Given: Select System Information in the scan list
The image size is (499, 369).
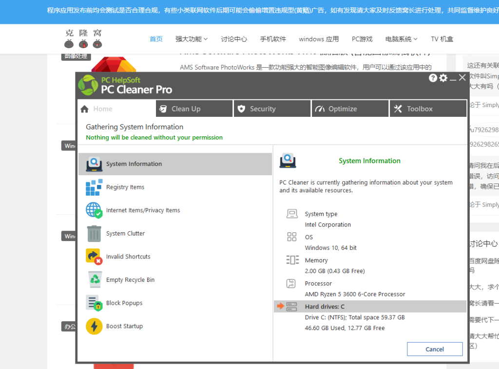Looking at the screenshot, I should 175,164.
